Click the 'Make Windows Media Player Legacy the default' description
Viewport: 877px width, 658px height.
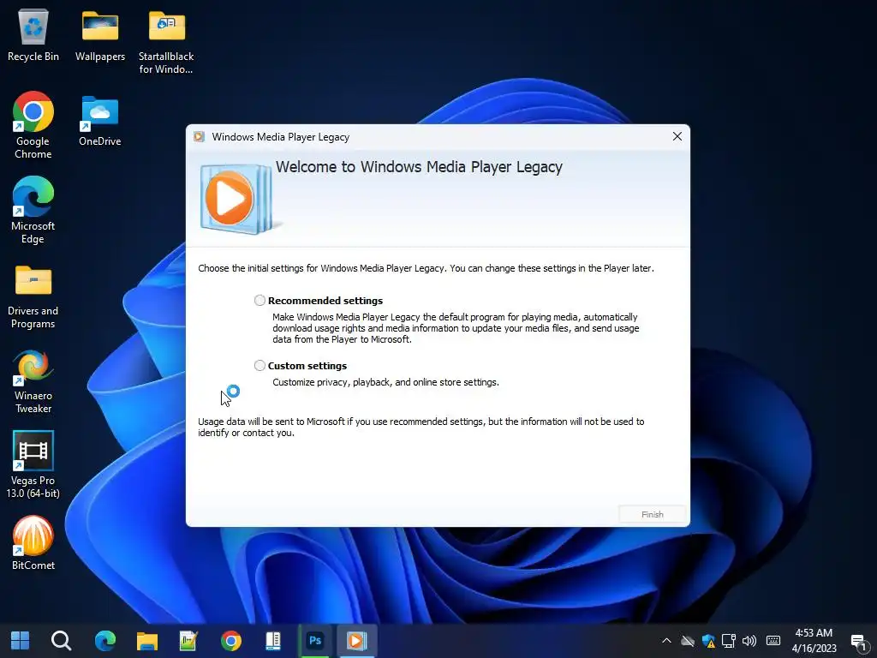click(456, 328)
